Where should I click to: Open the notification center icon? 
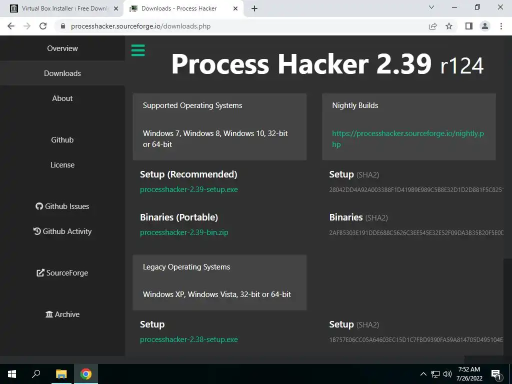click(x=495, y=374)
